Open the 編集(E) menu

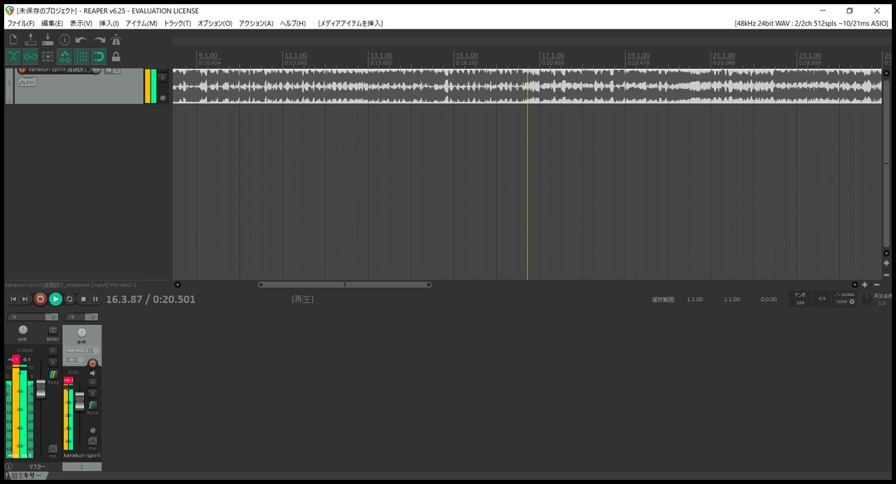[x=52, y=23]
